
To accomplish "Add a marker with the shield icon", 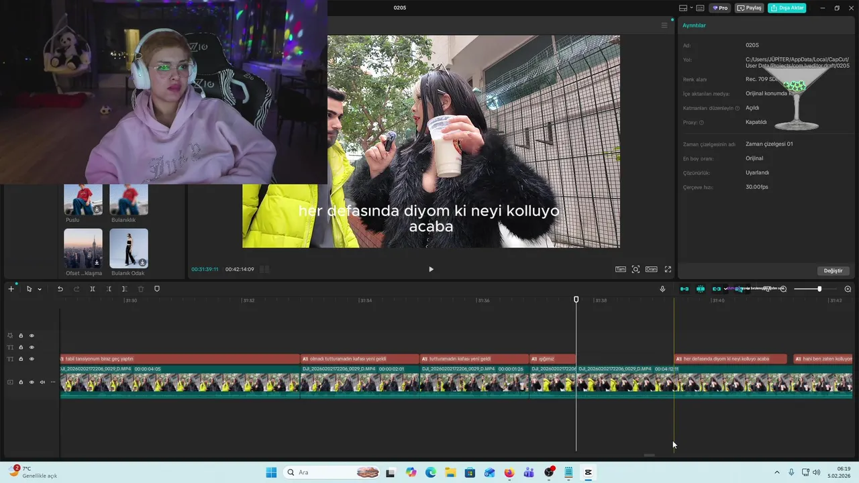I will pos(157,289).
